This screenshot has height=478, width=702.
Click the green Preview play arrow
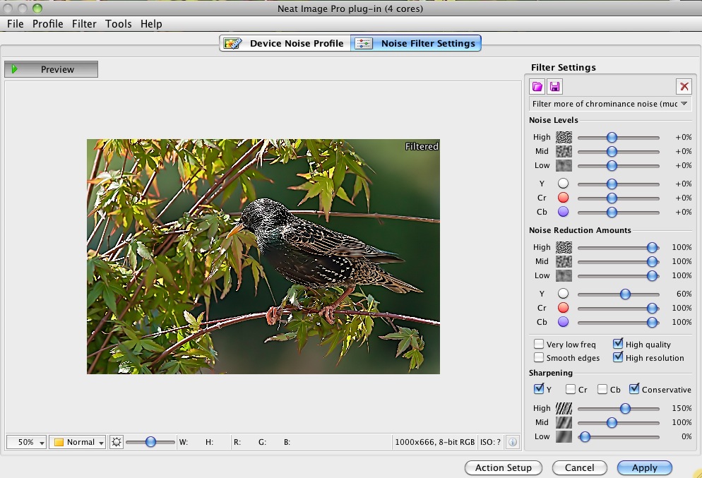(x=15, y=69)
